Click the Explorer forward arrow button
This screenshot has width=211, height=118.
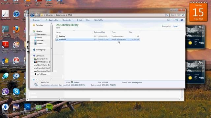(x=36, y=15)
